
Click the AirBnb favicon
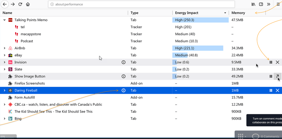pyautogui.click(x=10, y=48)
